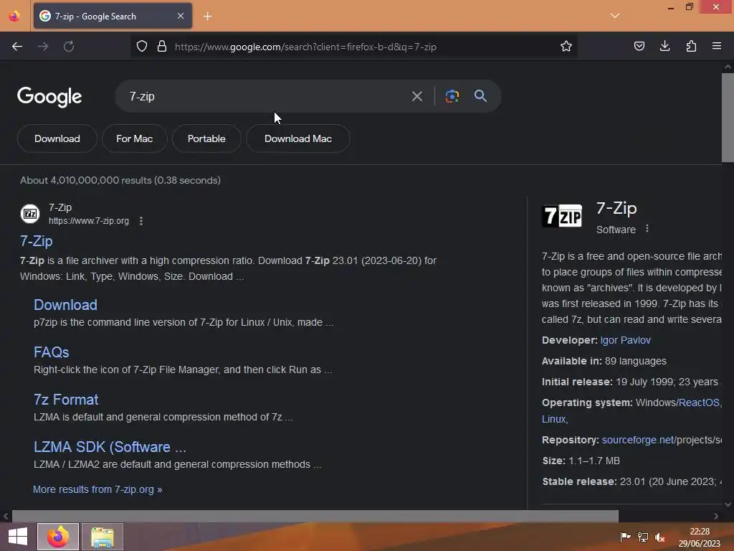The image size is (734, 551).
Task: Filter results by Download chip
Action: [57, 138]
